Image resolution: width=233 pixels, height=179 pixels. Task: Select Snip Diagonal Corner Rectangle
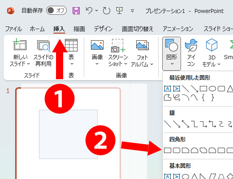tap(203, 150)
